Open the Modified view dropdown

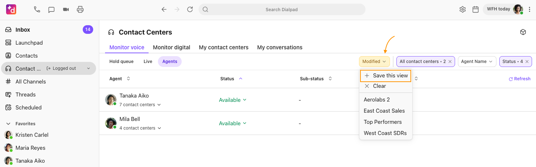pyautogui.click(x=374, y=62)
